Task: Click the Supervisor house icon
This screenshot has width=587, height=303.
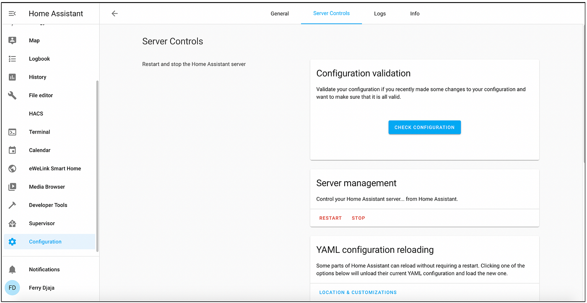Action: 12,223
